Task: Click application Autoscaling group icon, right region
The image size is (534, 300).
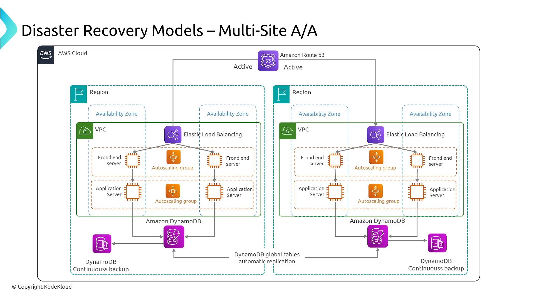Action: pos(375,191)
